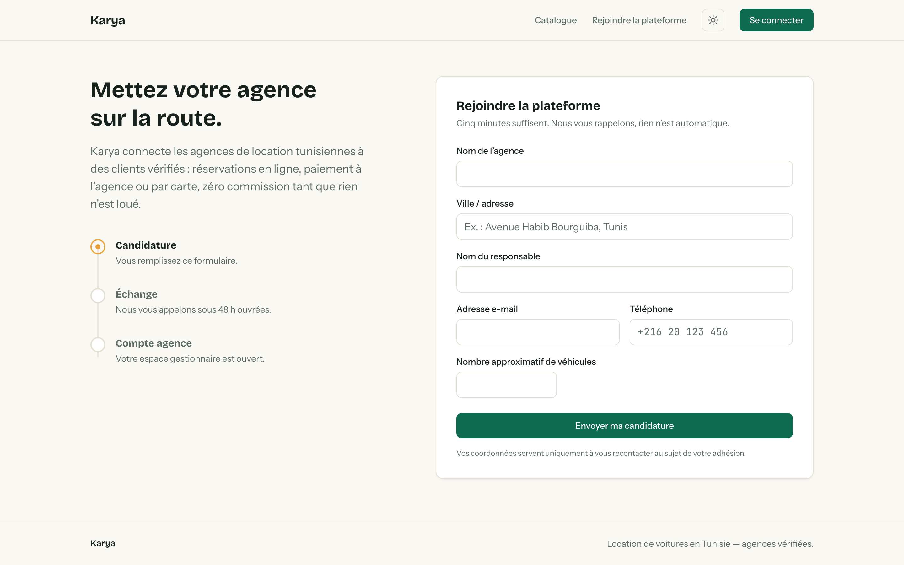Open the Catalogue nav link
This screenshot has height=565, width=904.
556,20
